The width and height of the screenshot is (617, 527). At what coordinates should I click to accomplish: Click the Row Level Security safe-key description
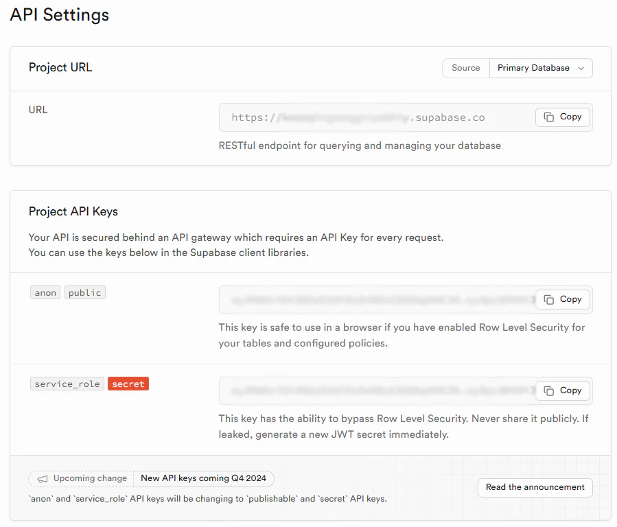(401, 336)
